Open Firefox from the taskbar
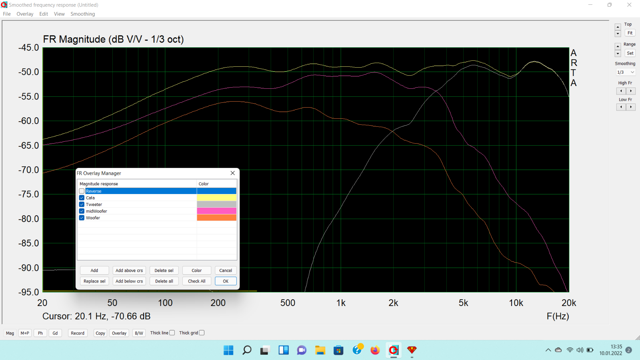Screen dimensions: 640x360 (x=375, y=350)
